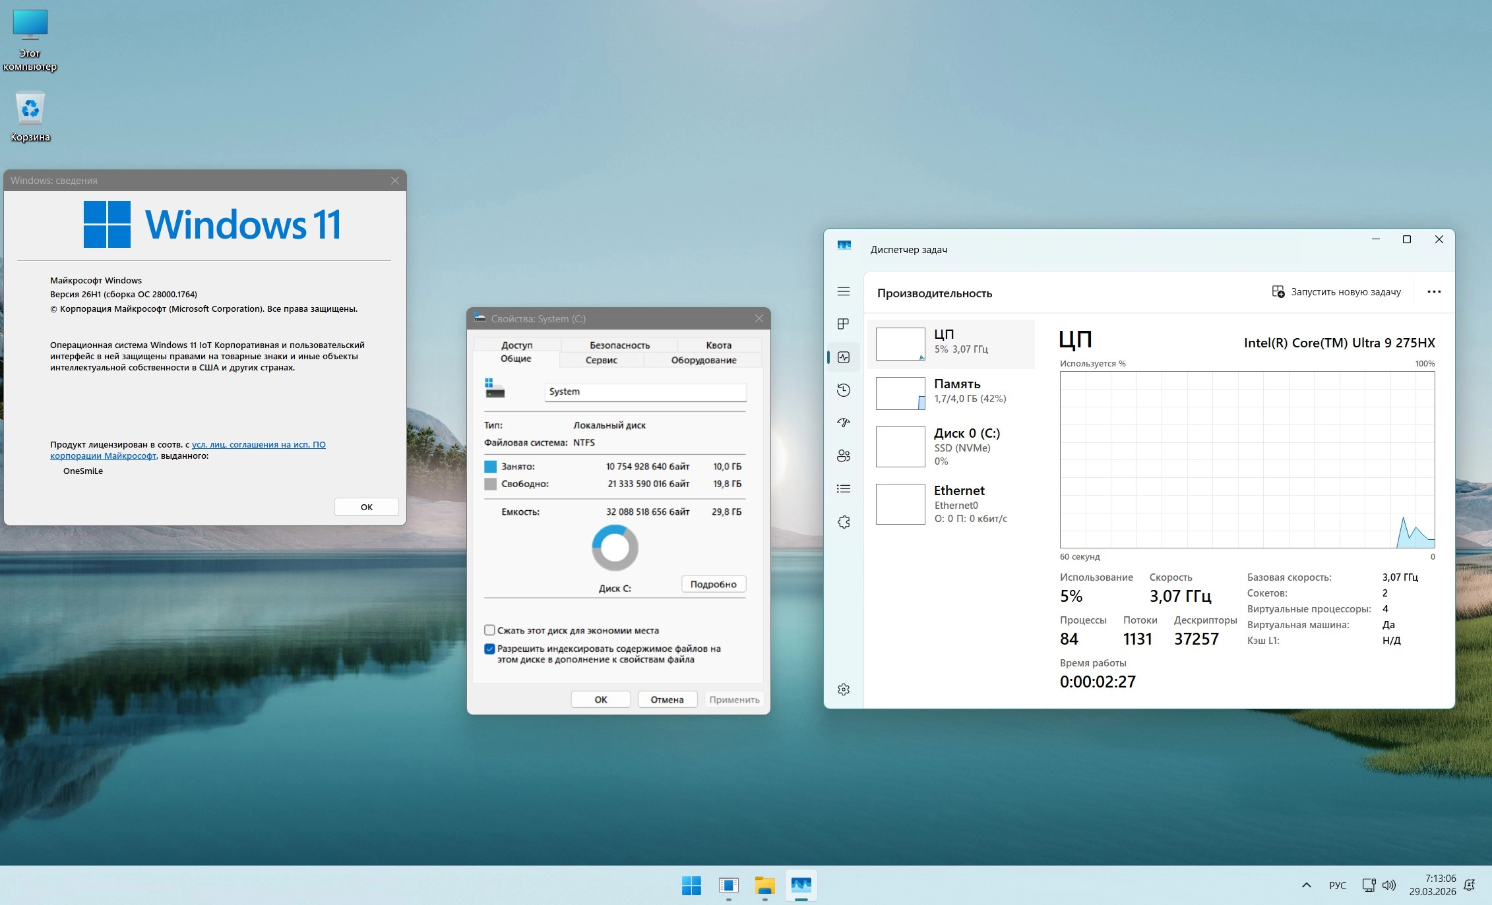Viewport: 1492px width, 905px height.
Task: Click the Подробно button for disk C
Action: coord(713,584)
